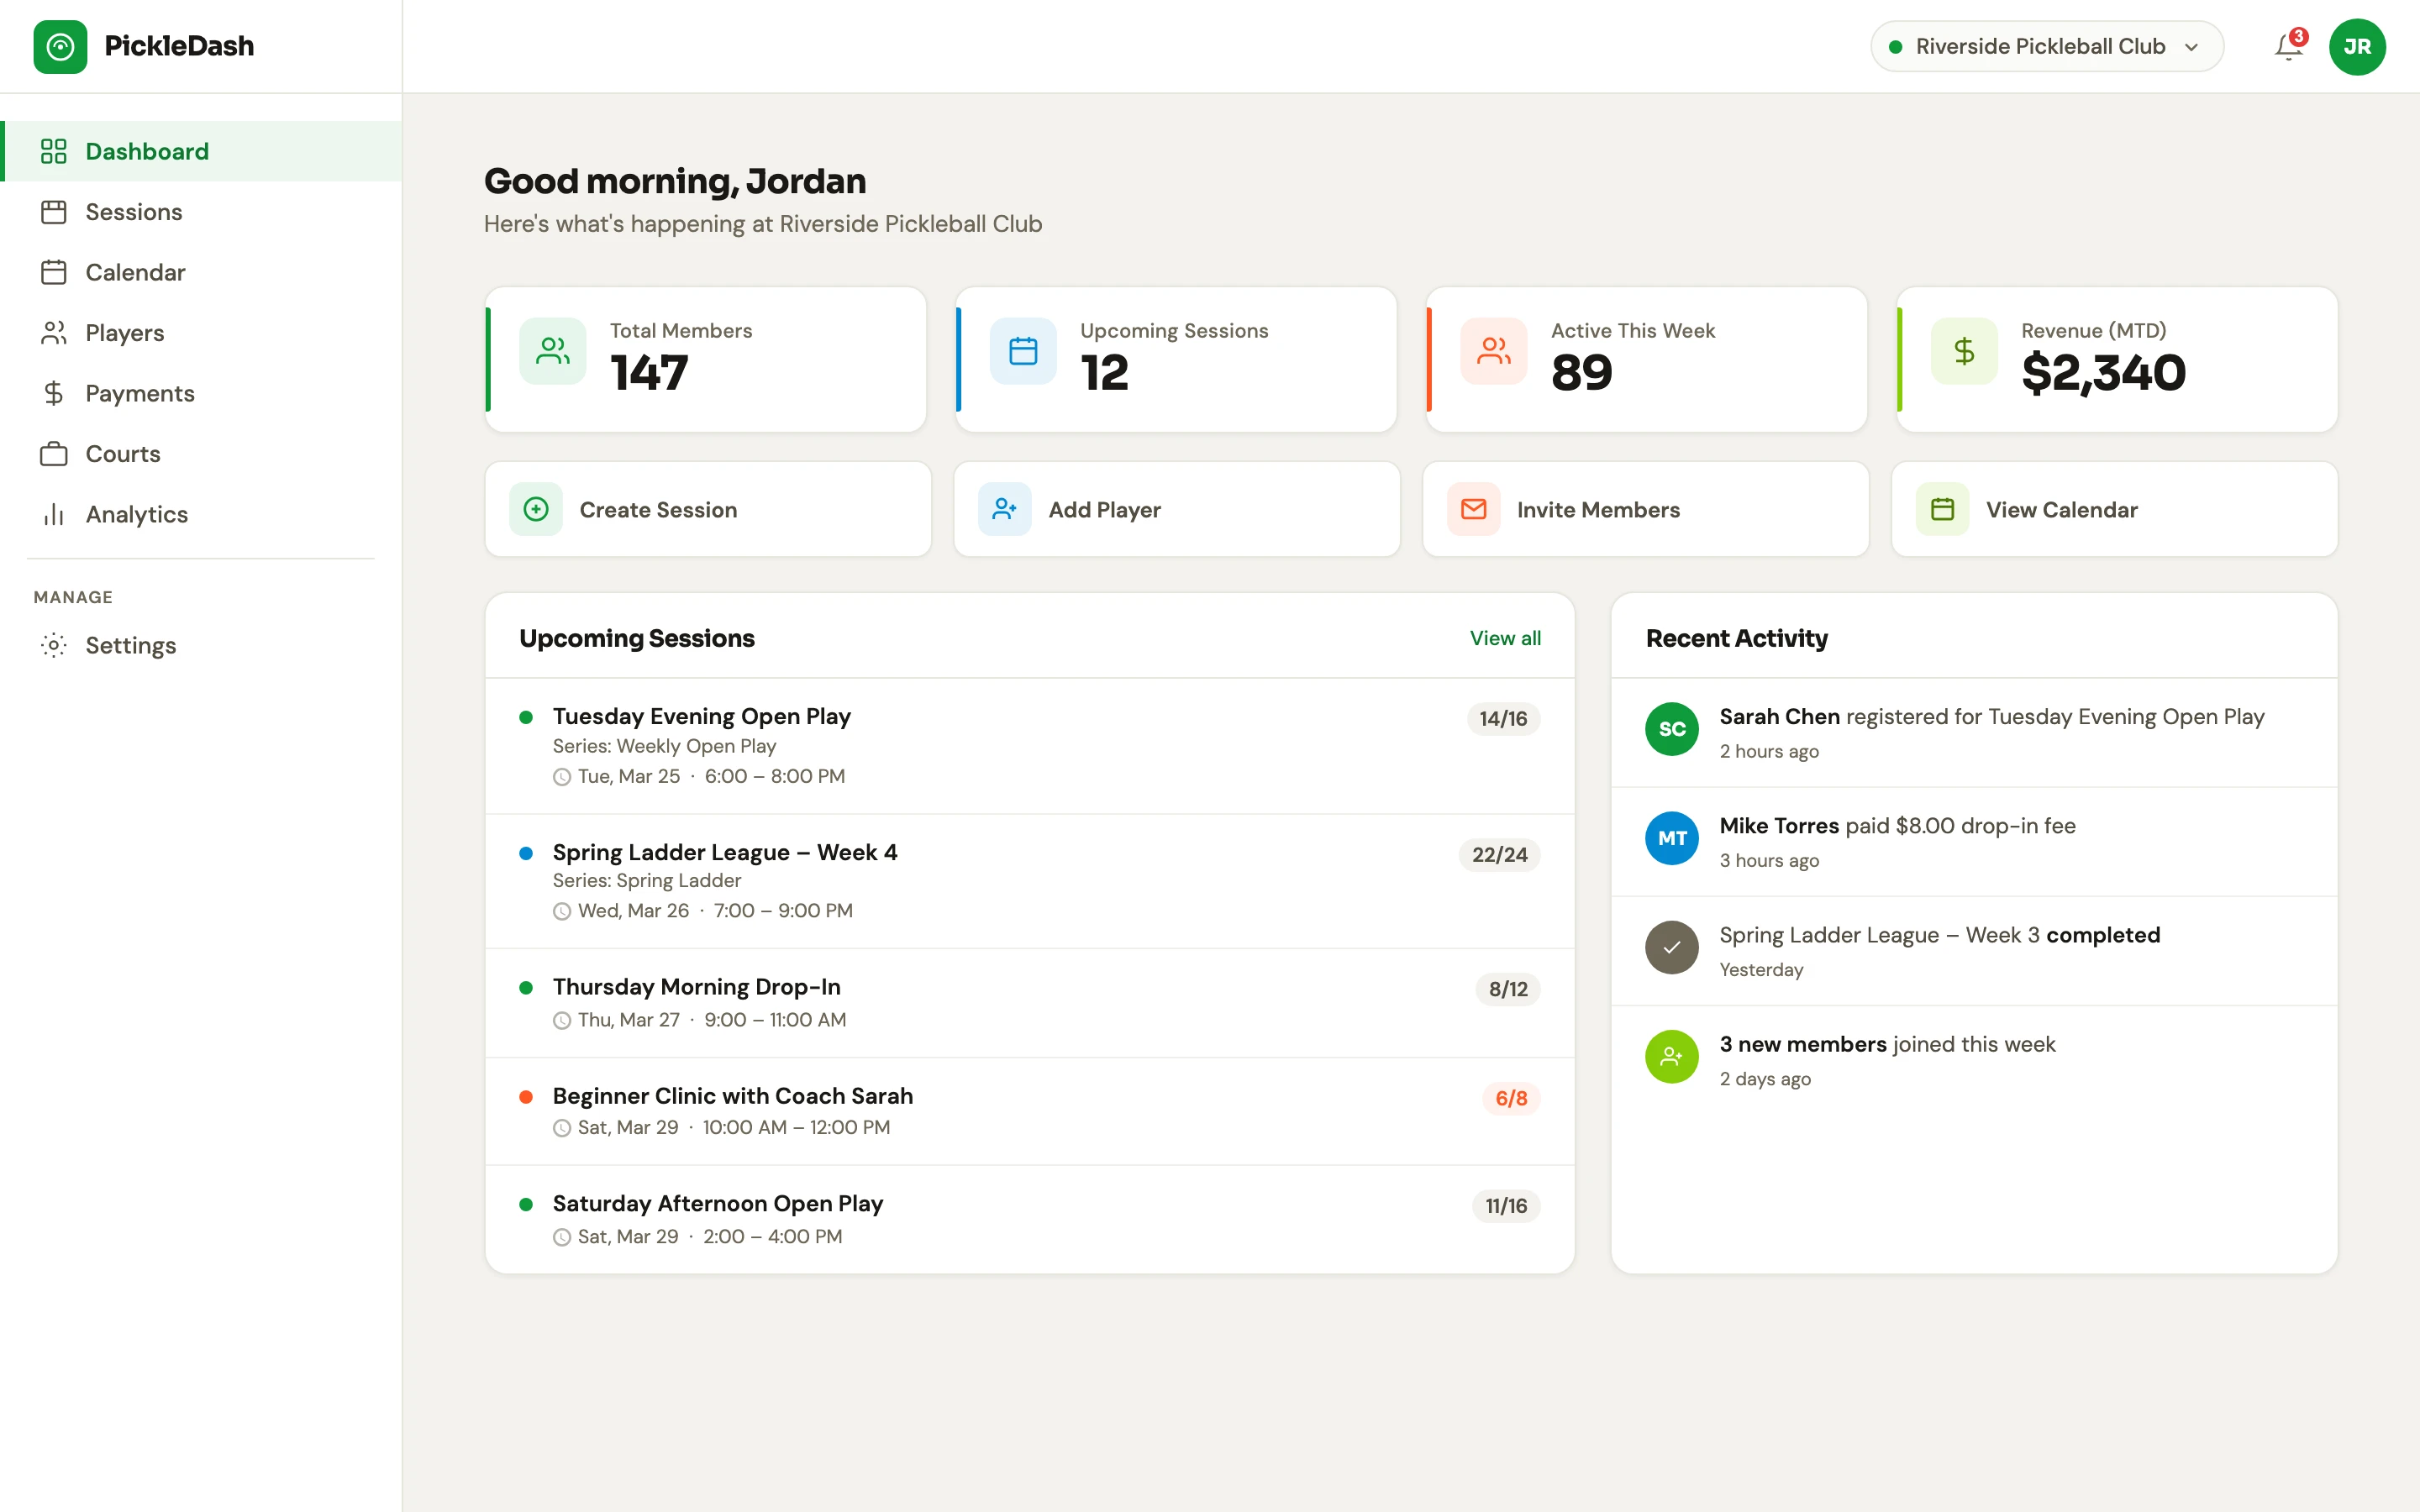Open the JR user avatar menu
This screenshot has width=2420, height=1512.
point(2357,47)
